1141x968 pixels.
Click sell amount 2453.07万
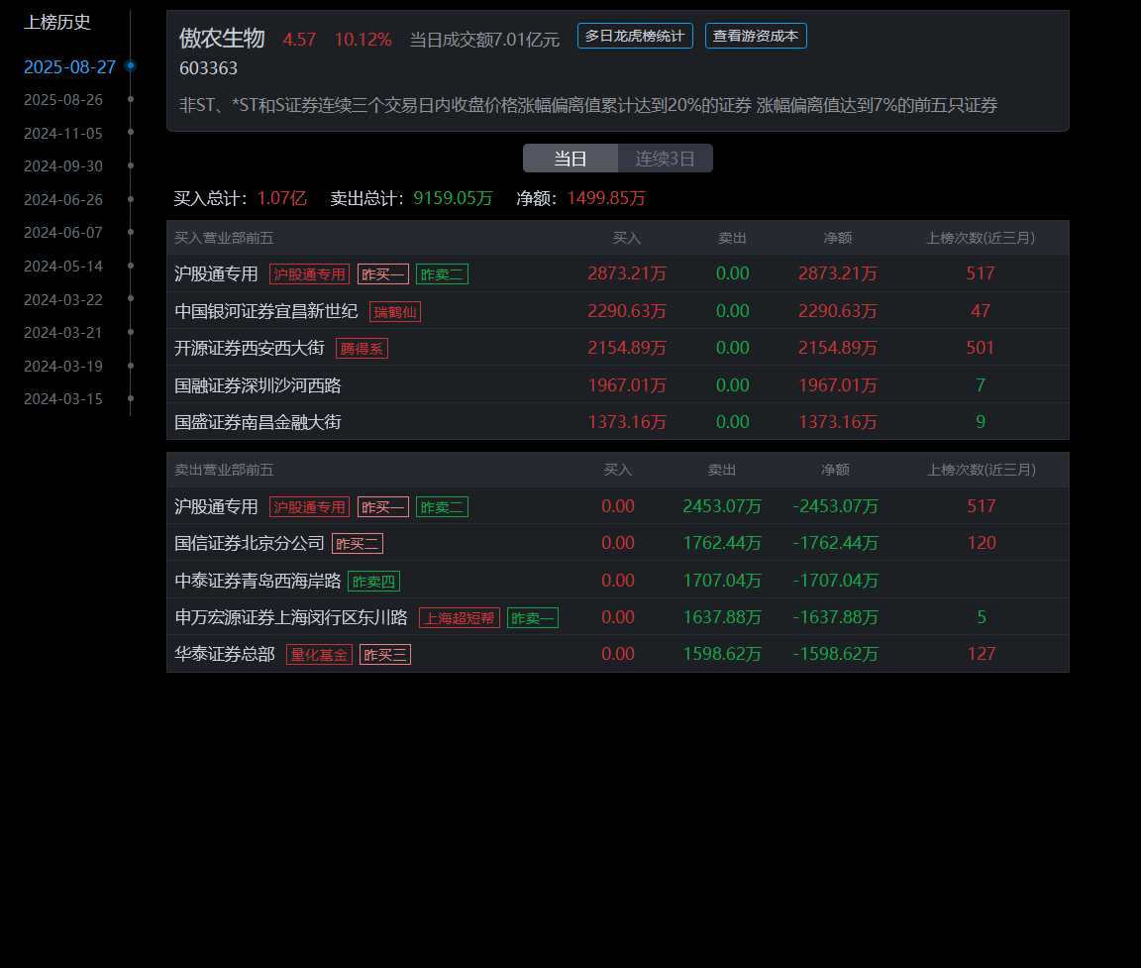click(x=722, y=506)
